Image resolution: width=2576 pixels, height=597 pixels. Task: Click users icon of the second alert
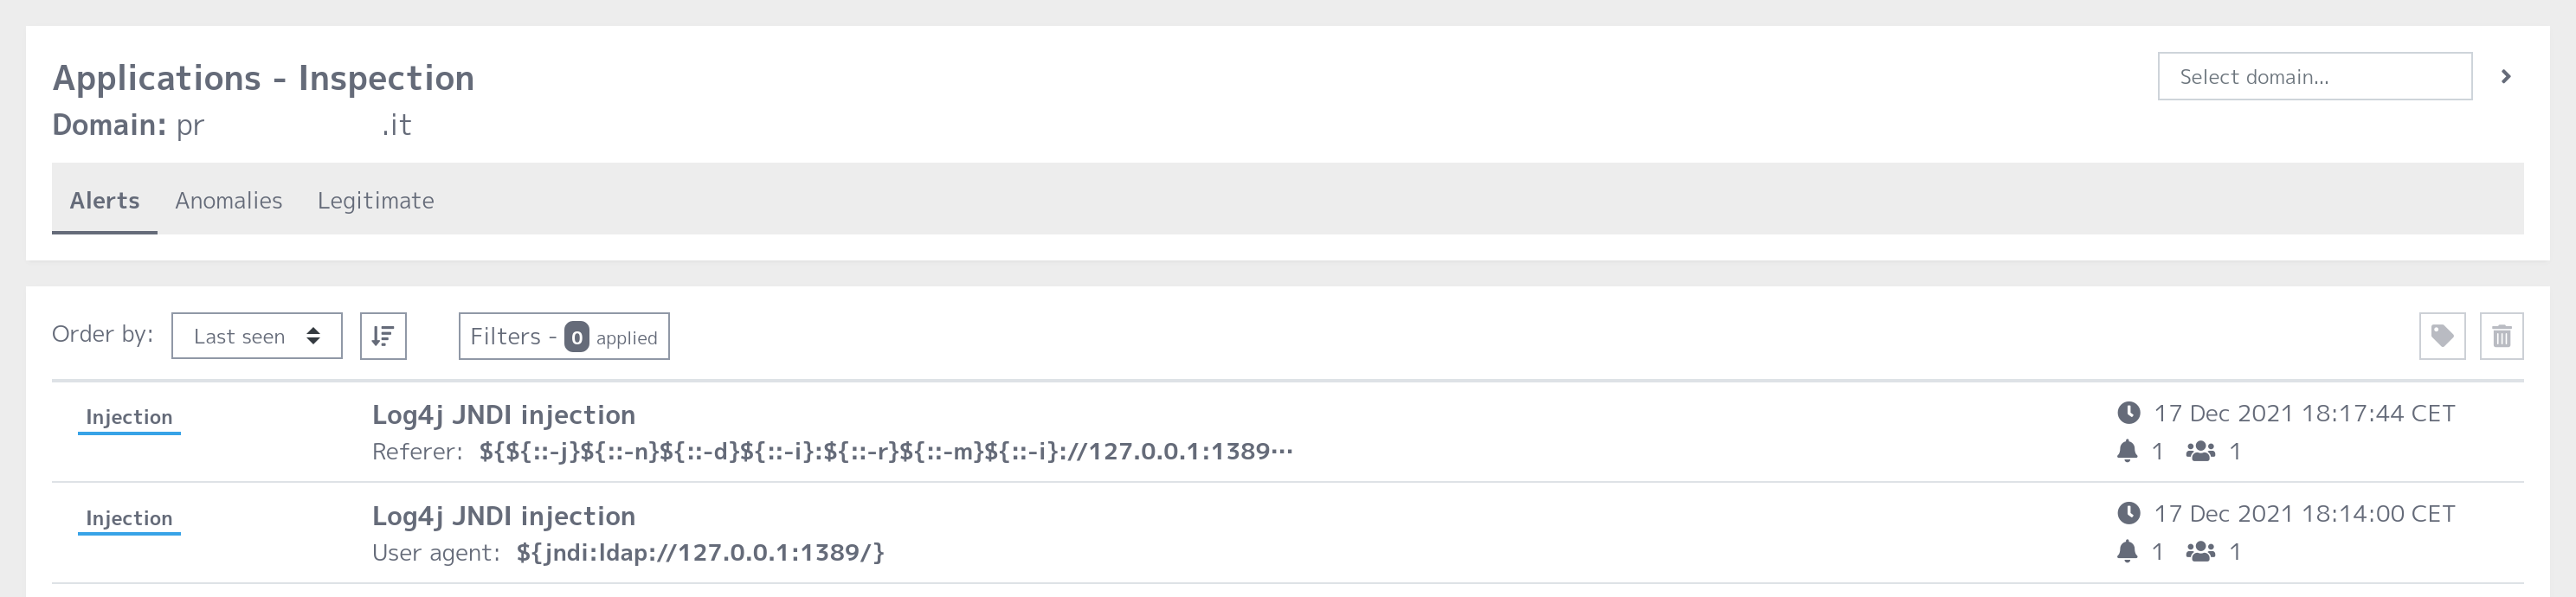point(2200,551)
